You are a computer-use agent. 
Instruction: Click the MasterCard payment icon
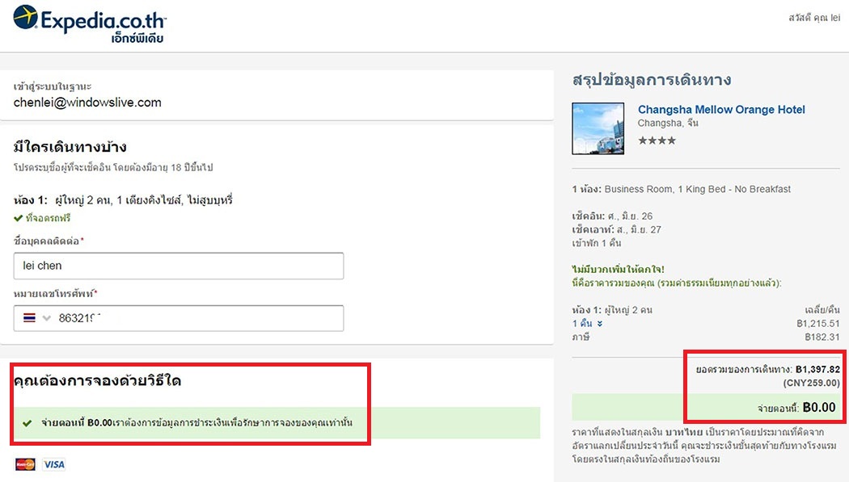click(25, 464)
